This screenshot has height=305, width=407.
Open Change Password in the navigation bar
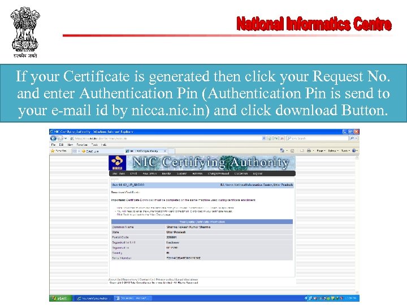(x=218, y=173)
